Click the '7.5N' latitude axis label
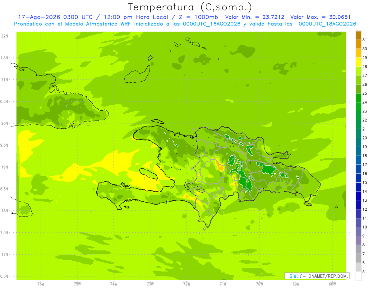 5,233
